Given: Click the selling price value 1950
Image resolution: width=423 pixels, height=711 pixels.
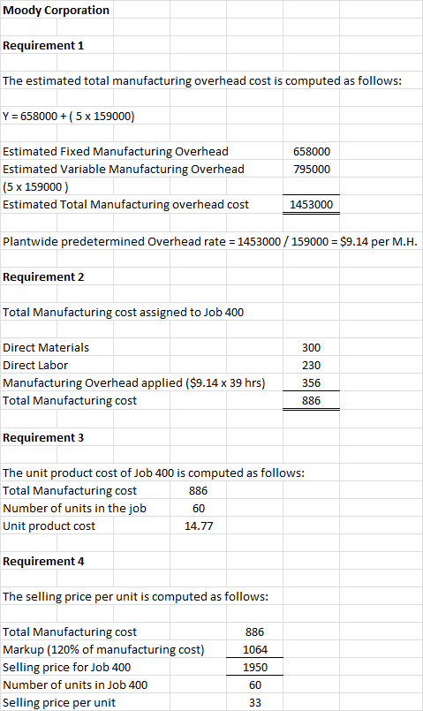Looking at the screenshot, I should coord(255,668).
